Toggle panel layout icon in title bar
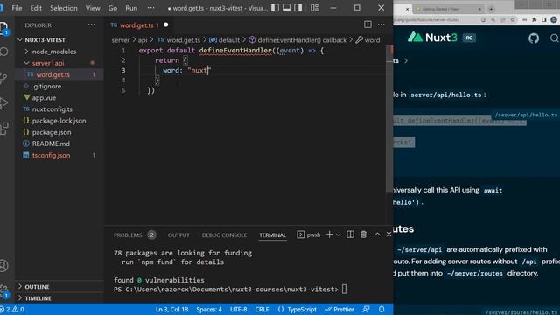560x315 pixels. pos(286,8)
